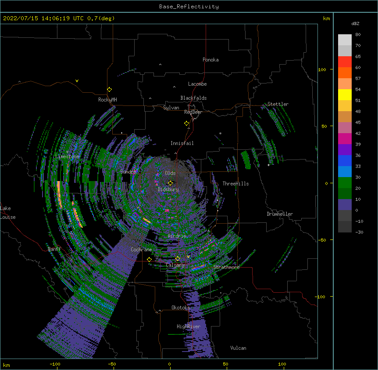
Task: Click the blue 36 dBZ legend swatch
Action: coord(345,160)
